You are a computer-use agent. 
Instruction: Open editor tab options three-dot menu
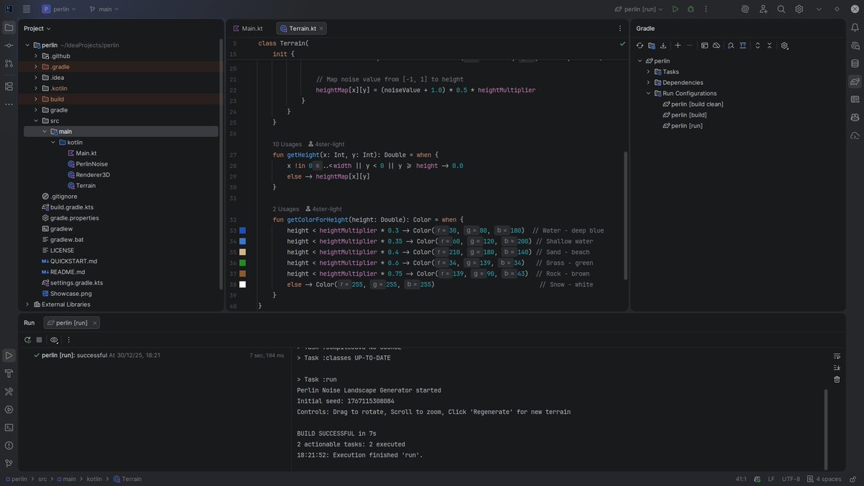coord(620,29)
